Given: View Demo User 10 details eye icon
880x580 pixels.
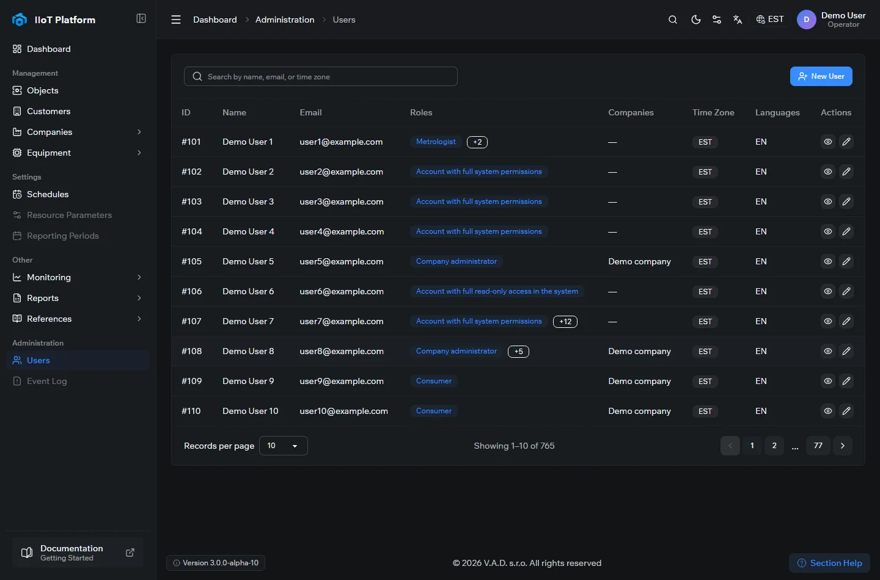Looking at the screenshot, I should (828, 411).
